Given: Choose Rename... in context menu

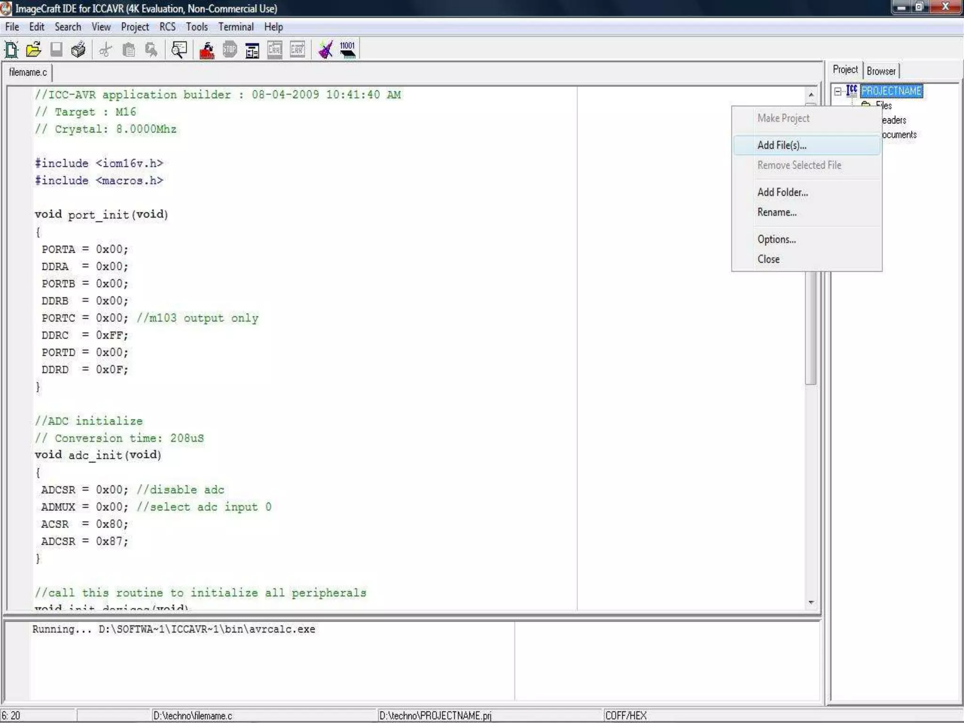Looking at the screenshot, I should pos(807,212).
